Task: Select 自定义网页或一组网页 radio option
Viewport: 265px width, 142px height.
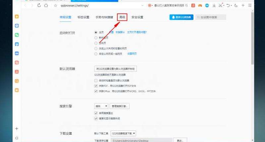Action: (x=96, y=54)
